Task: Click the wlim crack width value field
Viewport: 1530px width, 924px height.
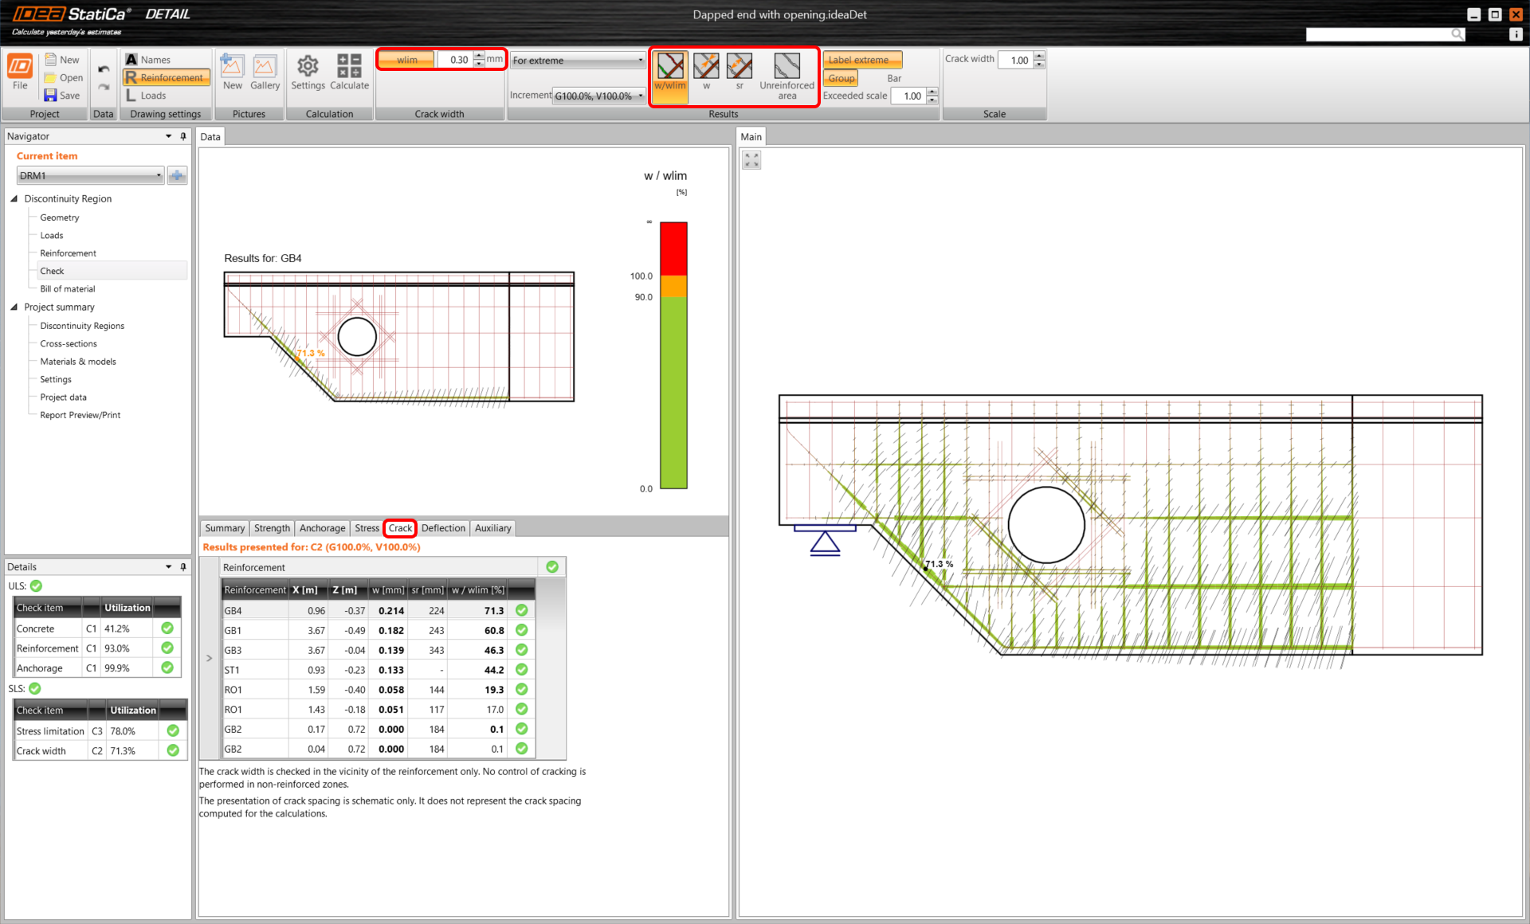Action: 457,60
